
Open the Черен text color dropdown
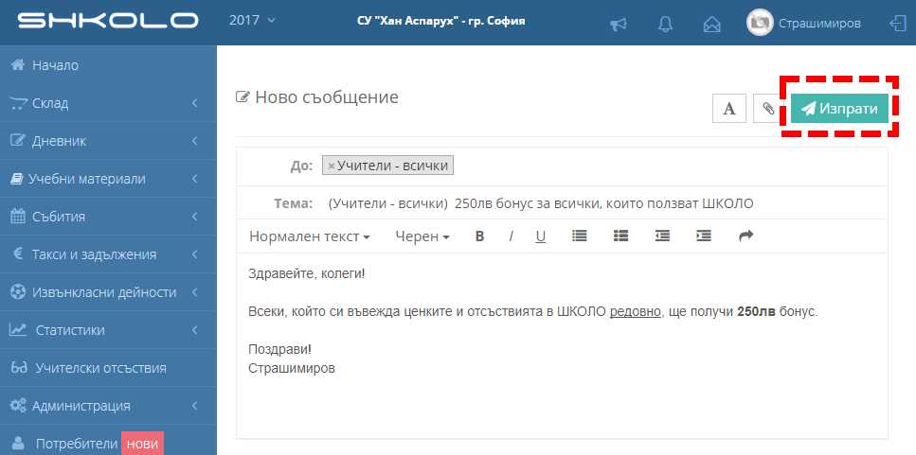422,236
